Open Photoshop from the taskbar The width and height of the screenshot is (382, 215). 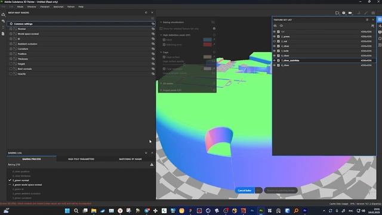(x=252, y=211)
